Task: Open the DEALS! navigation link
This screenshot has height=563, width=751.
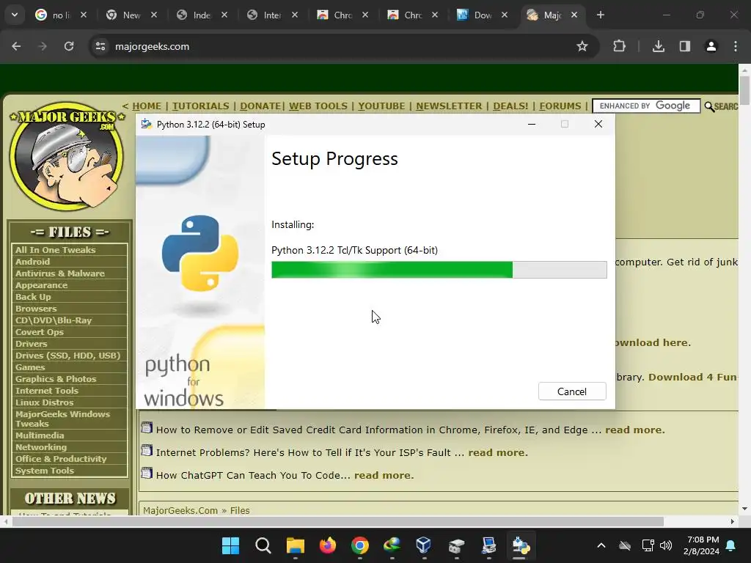Action: point(510,106)
